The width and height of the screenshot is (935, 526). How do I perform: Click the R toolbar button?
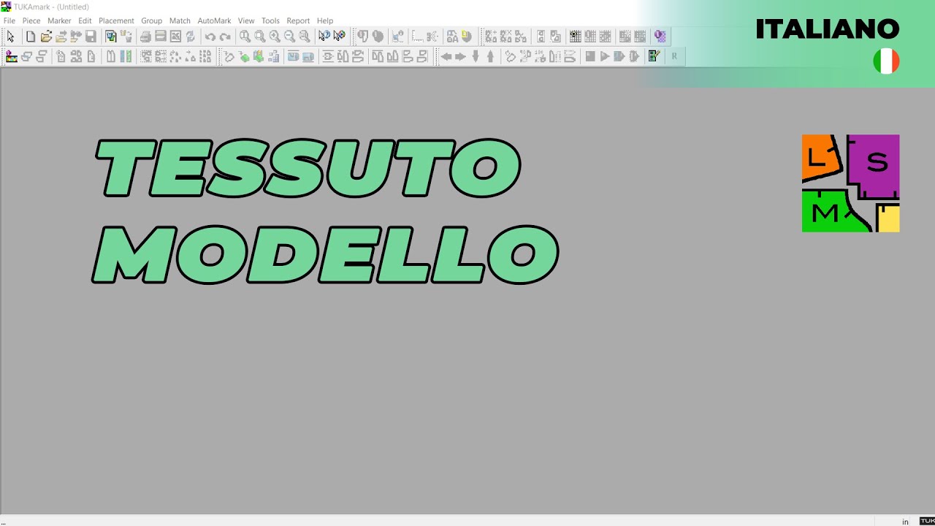click(x=674, y=56)
